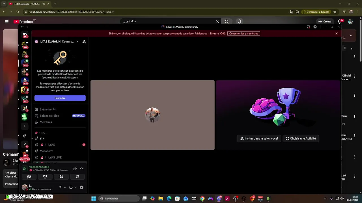Image resolution: width=362 pixels, height=203 pixels.
Task: Disconnect from voice with hang-up icon
Action: 82,168
